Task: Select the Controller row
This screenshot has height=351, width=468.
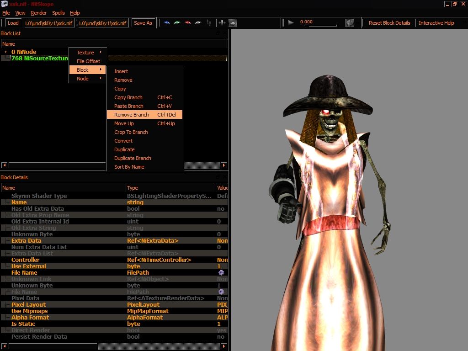Action: [114, 260]
